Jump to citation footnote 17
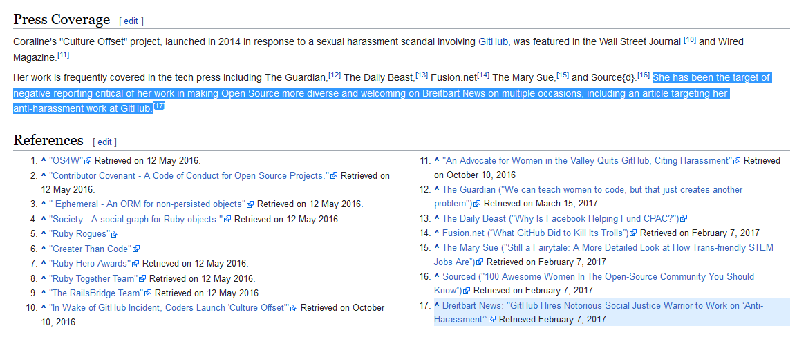Viewport: 797px width, 337px height. coord(159,106)
